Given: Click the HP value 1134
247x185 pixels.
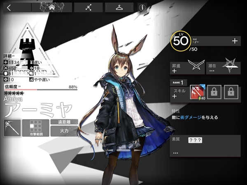Looking at the screenshot, I should click(14, 62).
